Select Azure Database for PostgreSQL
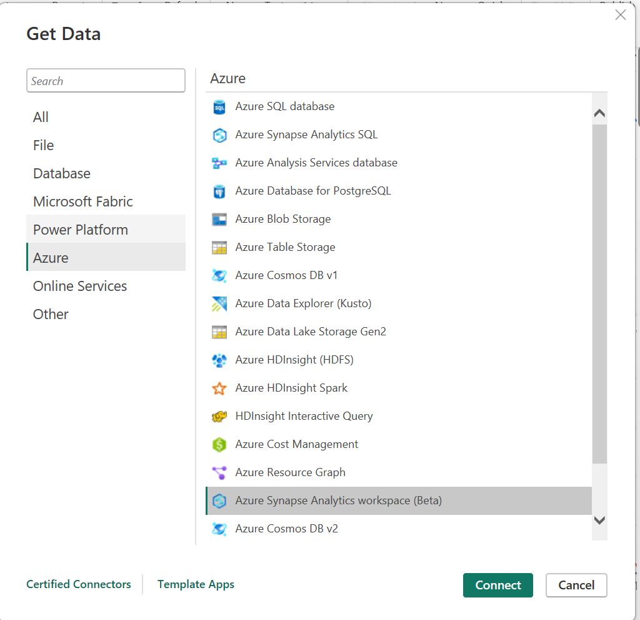The height and width of the screenshot is (620, 640). 313,191
